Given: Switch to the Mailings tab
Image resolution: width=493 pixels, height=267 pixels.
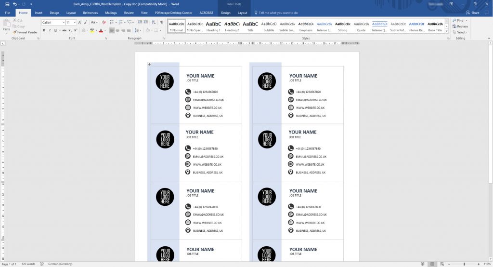Looking at the screenshot, I should pyautogui.click(x=111, y=13).
